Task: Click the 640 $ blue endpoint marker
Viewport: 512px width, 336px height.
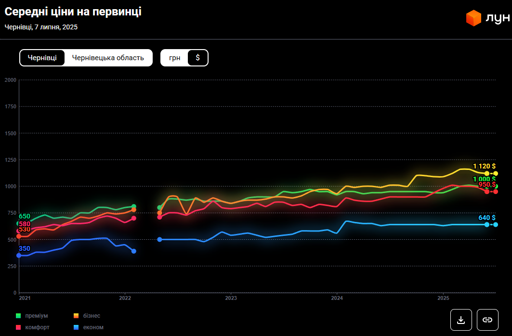Action: click(x=495, y=225)
